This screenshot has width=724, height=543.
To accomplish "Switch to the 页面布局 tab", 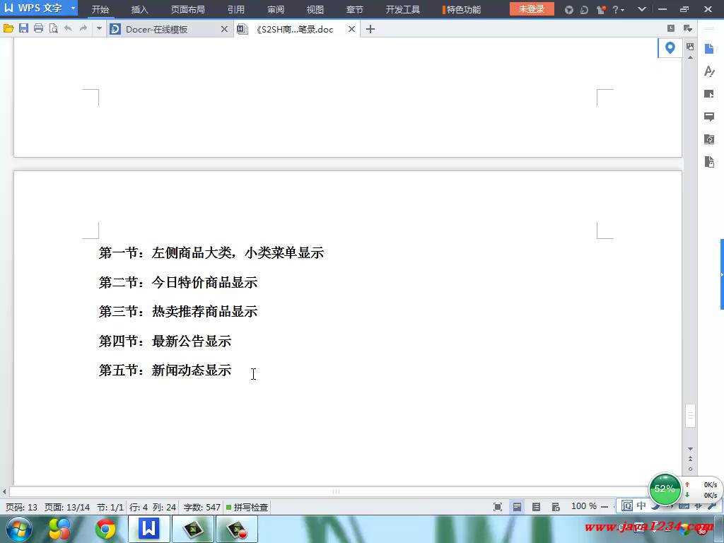I will click(x=187, y=9).
